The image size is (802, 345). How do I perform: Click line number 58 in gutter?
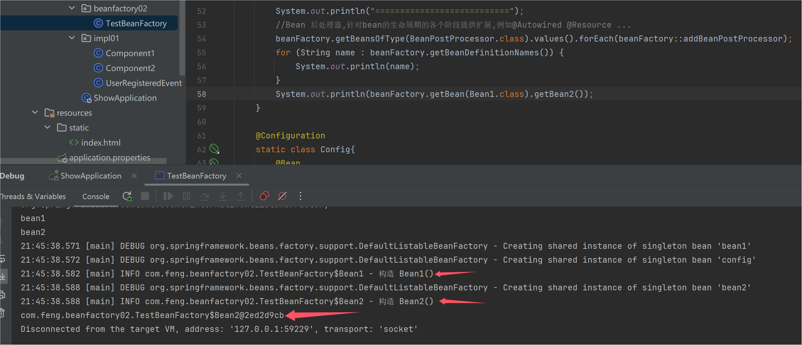(201, 94)
